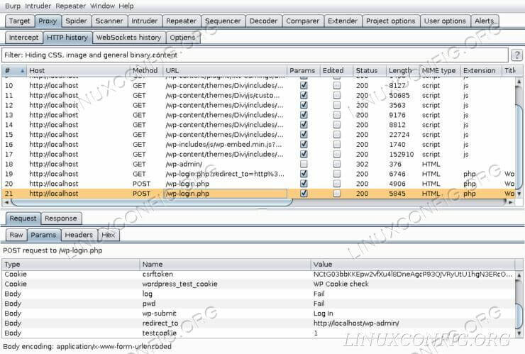The height and width of the screenshot is (354, 525).
Task: Sort the table by Status column
Action: click(x=370, y=71)
